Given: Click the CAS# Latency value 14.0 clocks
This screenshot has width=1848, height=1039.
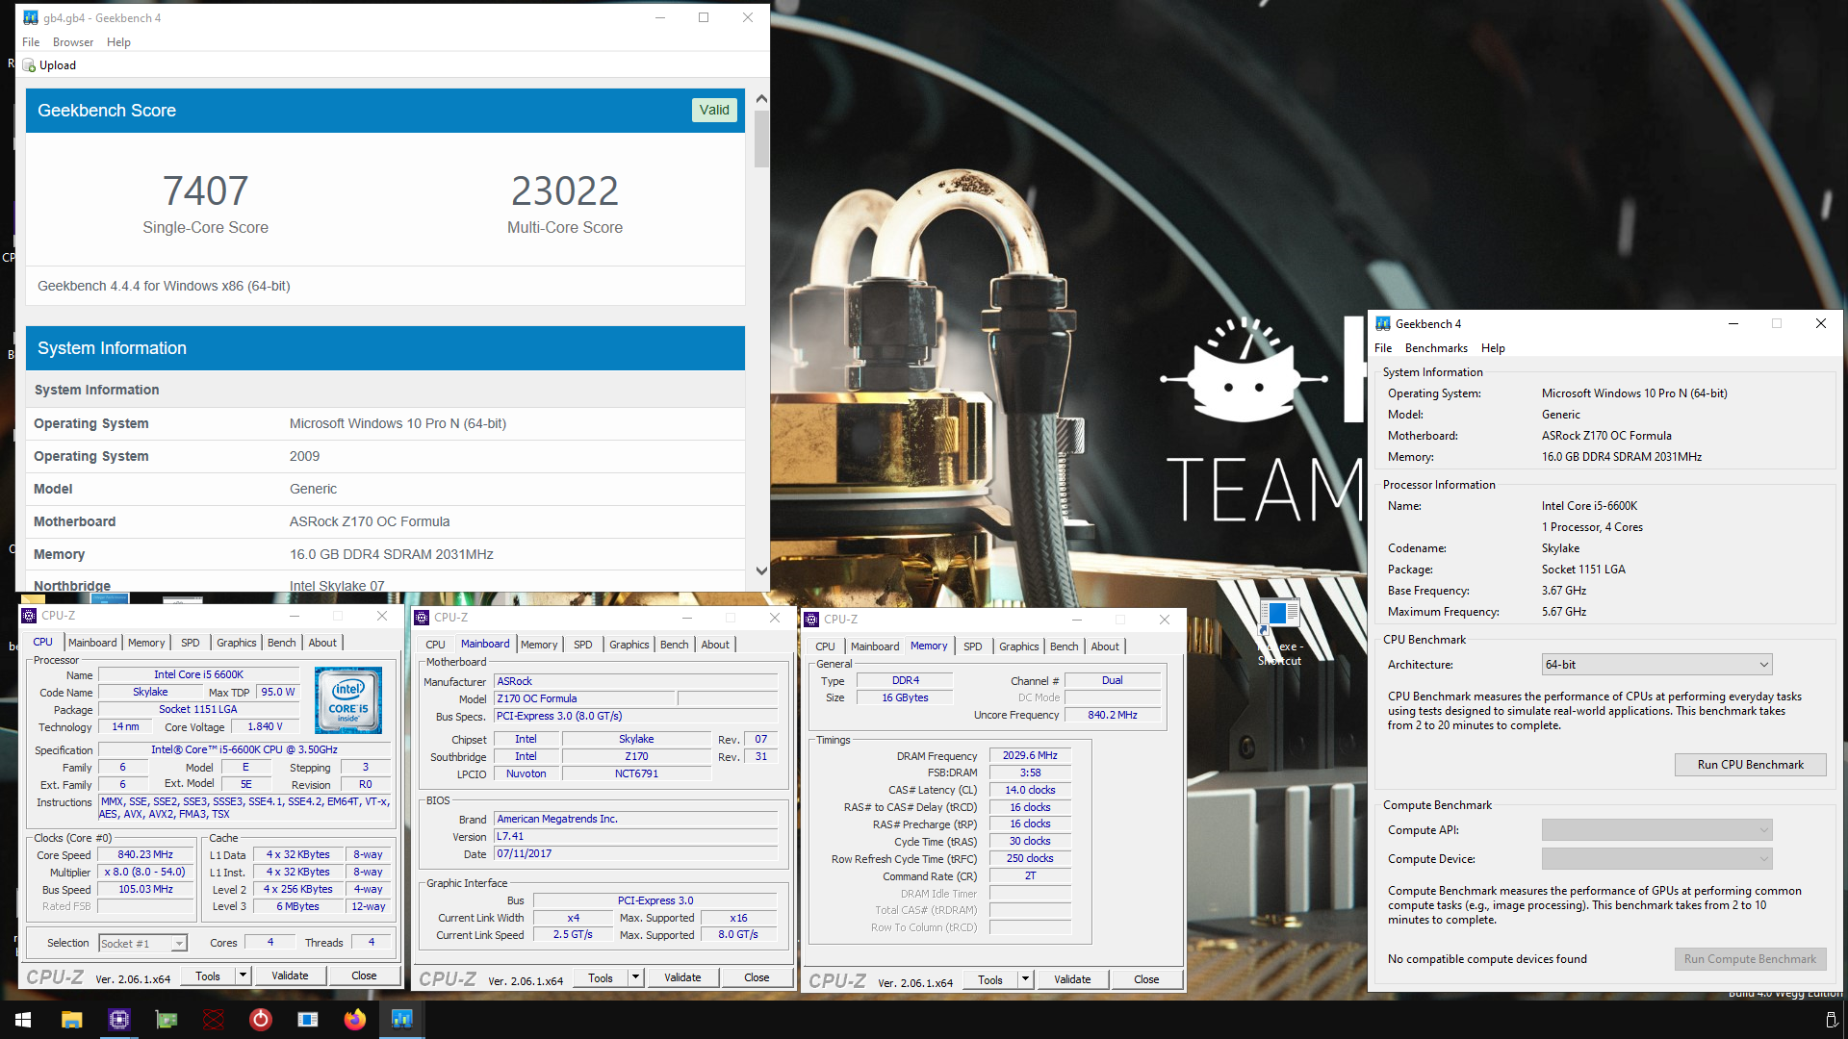Looking at the screenshot, I should (x=1030, y=790).
